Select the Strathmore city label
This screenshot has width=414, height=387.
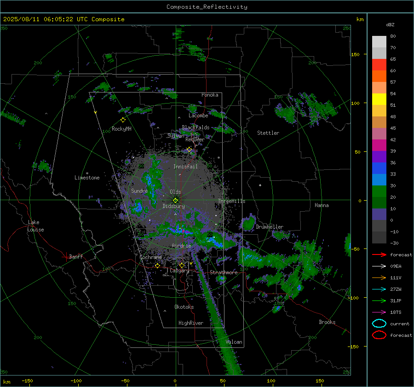(224, 272)
